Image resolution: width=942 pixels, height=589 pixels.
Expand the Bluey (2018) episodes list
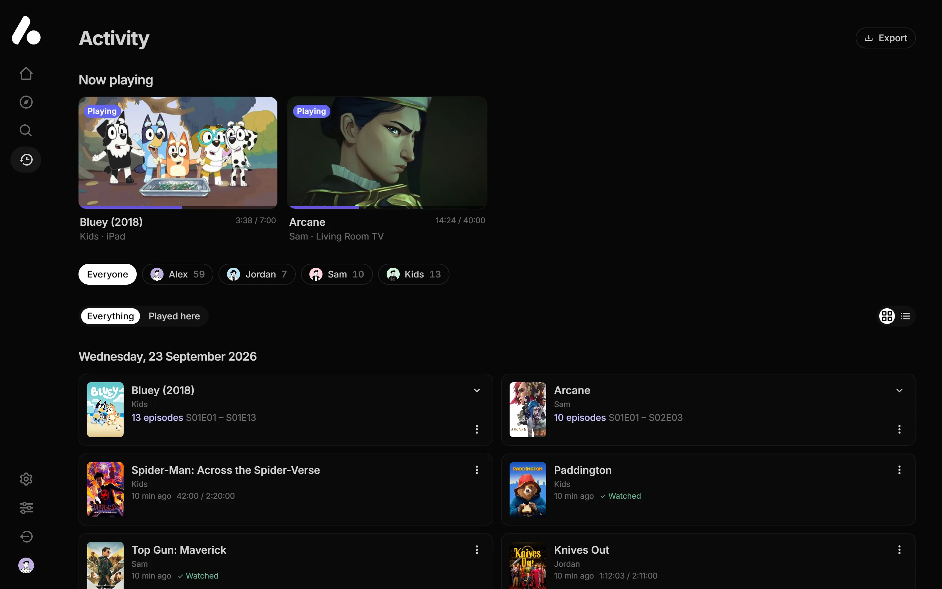(x=477, y=390)
